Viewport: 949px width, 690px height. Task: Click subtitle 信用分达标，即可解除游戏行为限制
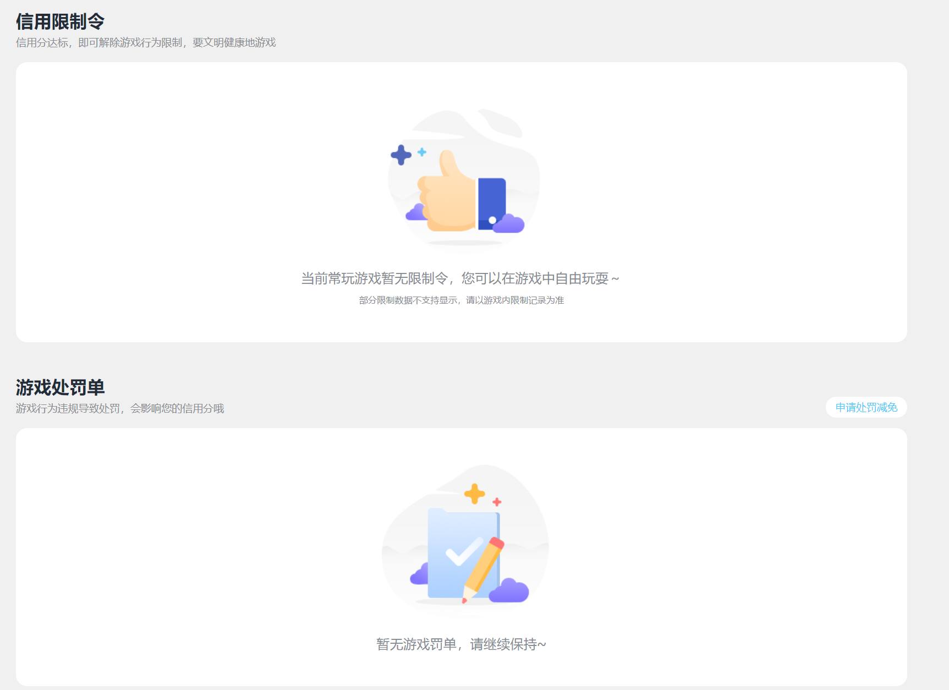99,42
